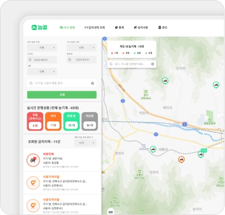Click the green 조회 search button

point(62,95)
